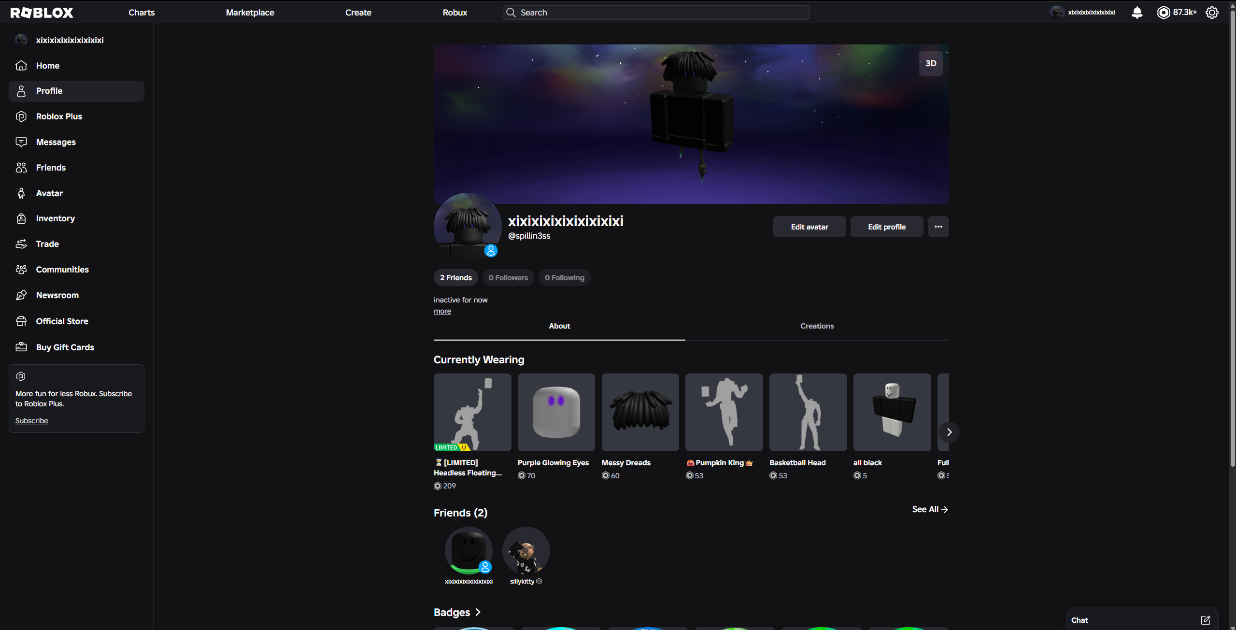
Task: Open the 2 Friends pill
Action: tap(455, 278)
